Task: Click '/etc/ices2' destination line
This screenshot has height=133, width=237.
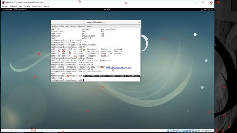Action: tap(56, 78)
